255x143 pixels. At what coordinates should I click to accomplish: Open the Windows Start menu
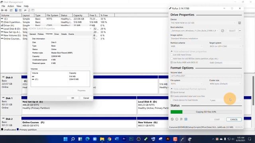point(65,139)
